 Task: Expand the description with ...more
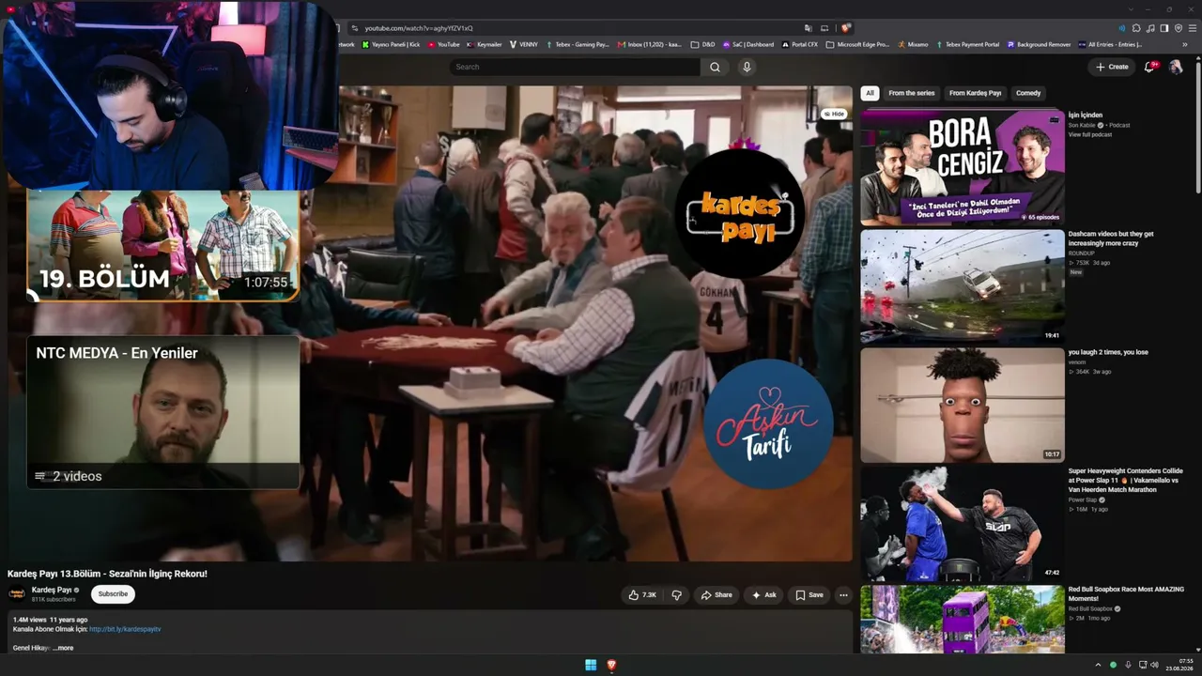coord(63,648)
